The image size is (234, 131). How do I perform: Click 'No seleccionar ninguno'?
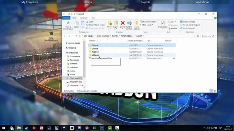click(x=190, y=25)
